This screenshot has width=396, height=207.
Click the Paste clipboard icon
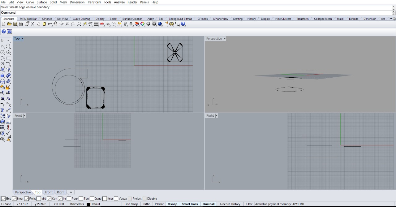(44, 24)
